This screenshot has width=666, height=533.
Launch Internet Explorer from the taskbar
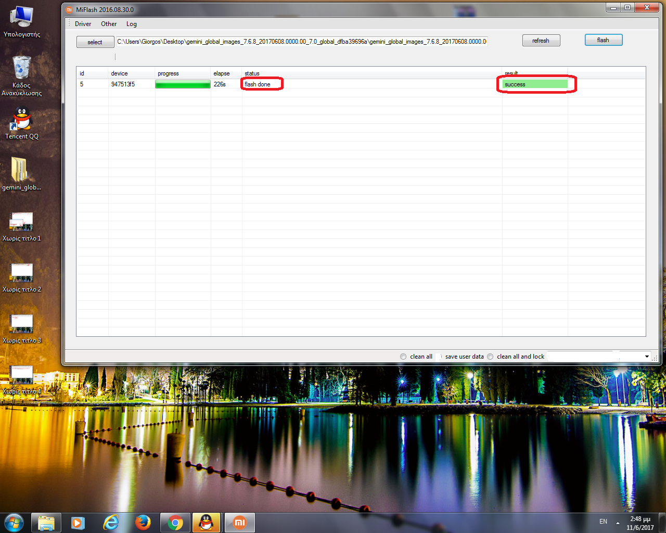[110, 523]
